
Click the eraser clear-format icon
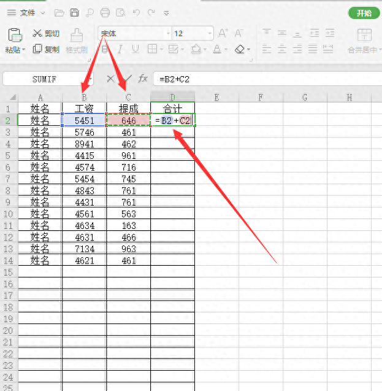point(240,49)
